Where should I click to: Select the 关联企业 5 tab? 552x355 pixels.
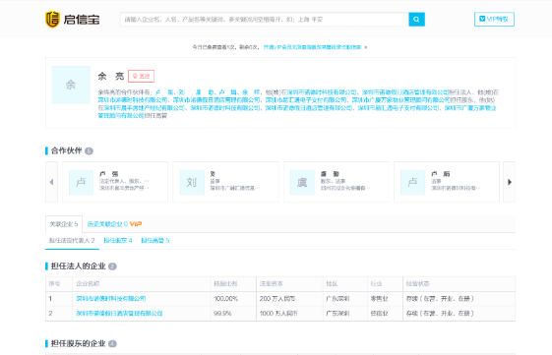(64, 224)
